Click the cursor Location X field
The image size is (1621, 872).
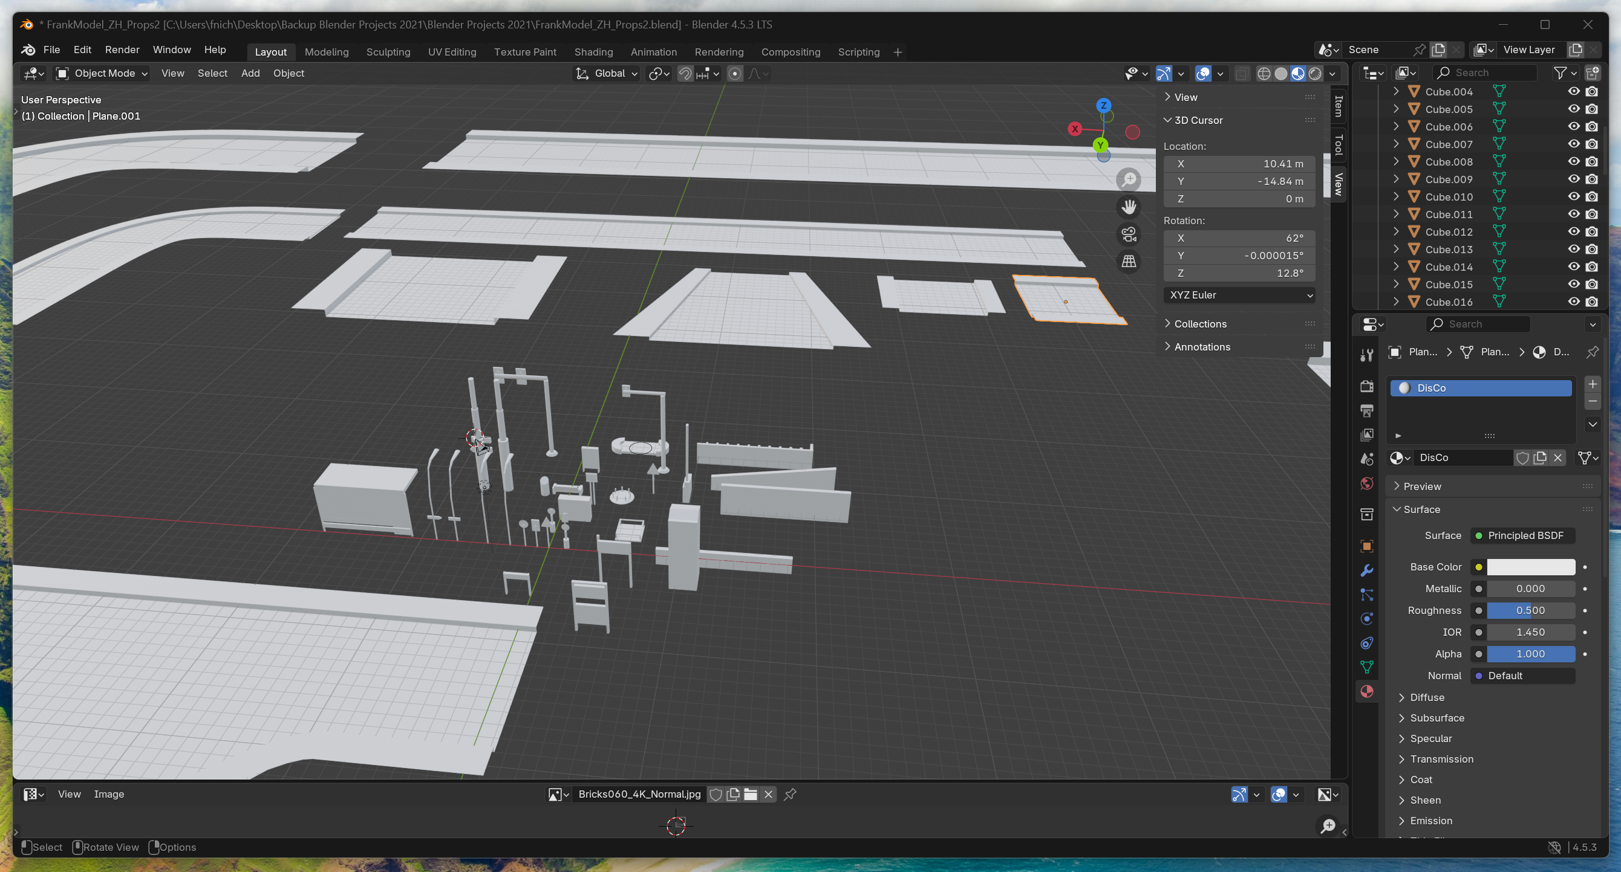click(1238, 164)
